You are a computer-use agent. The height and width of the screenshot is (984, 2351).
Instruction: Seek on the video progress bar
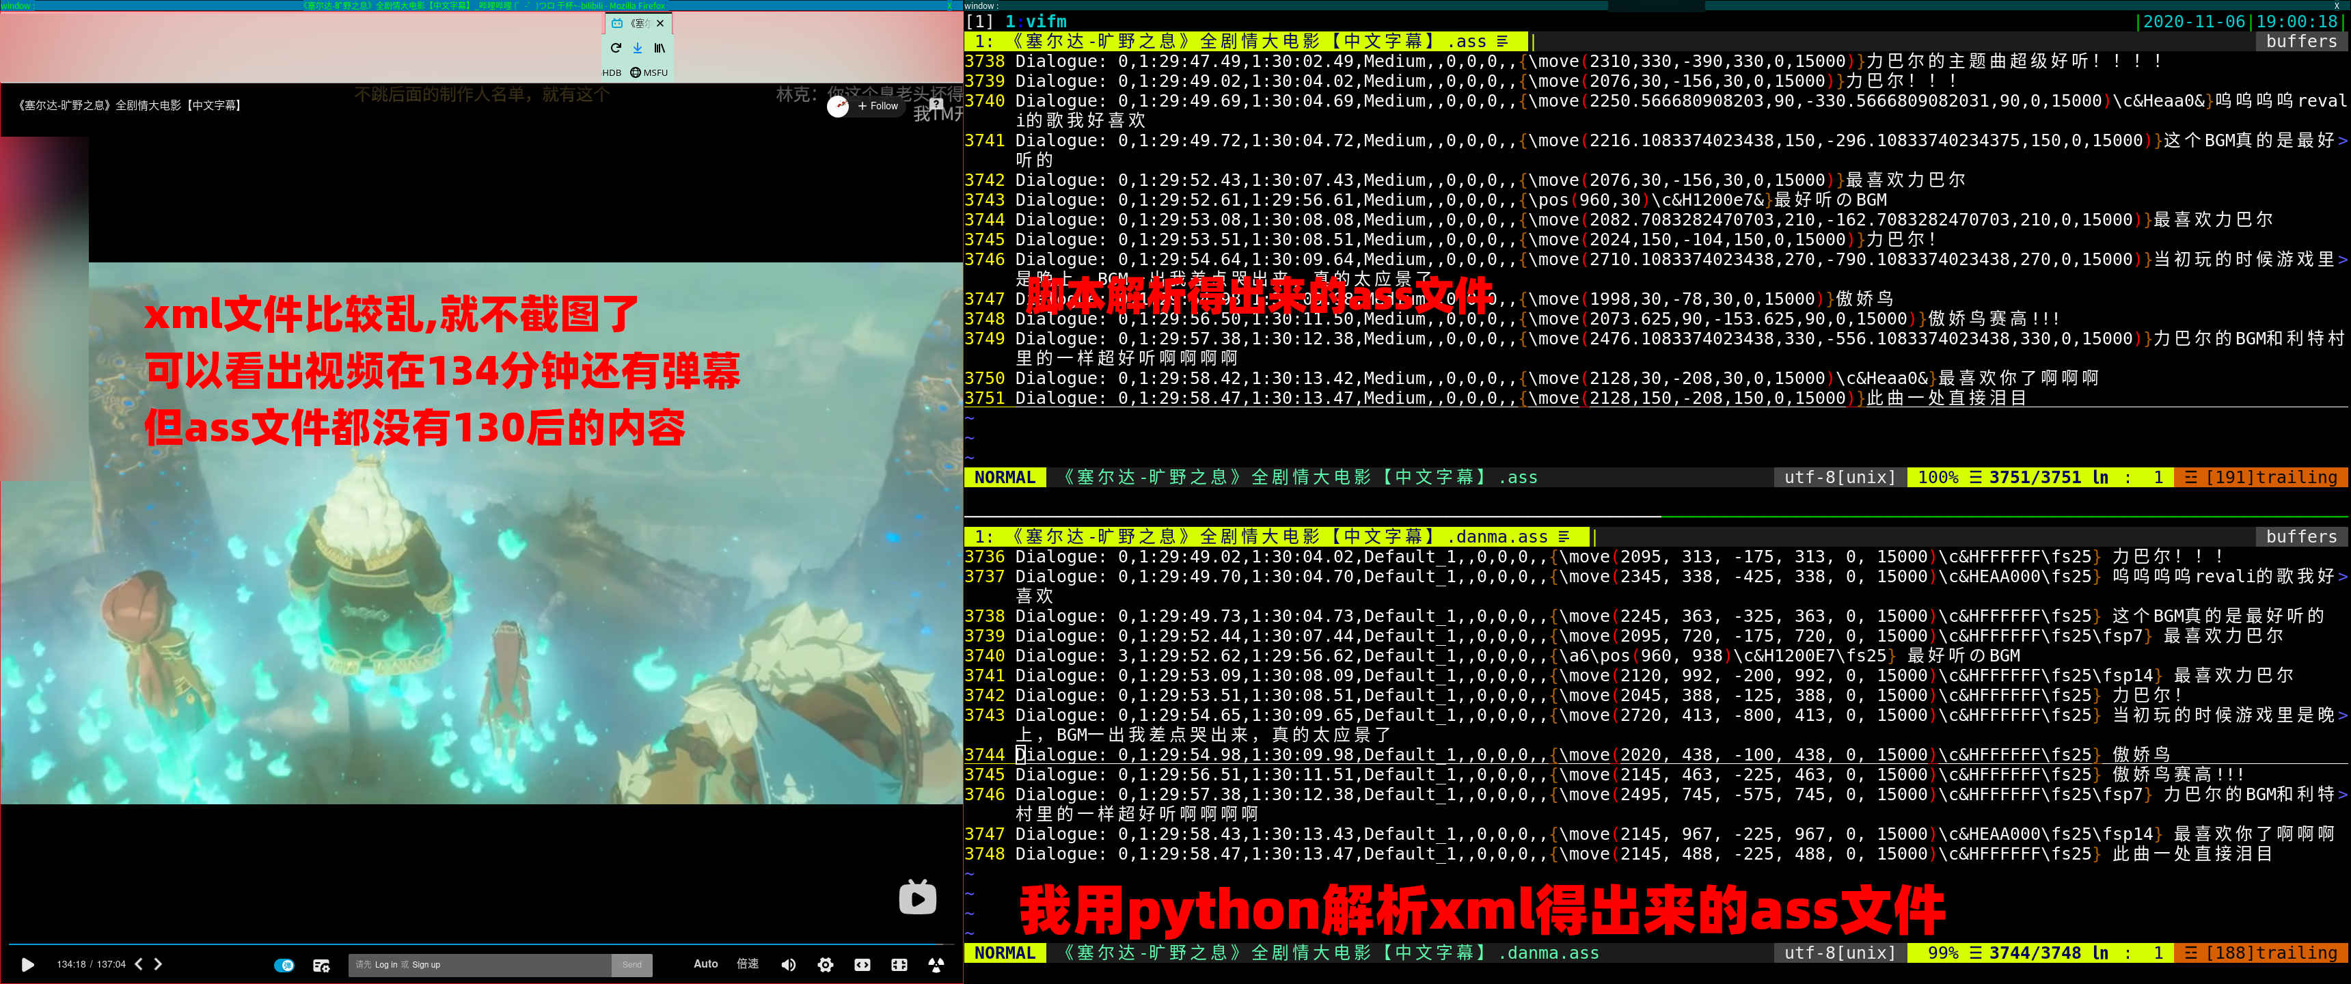481,944
